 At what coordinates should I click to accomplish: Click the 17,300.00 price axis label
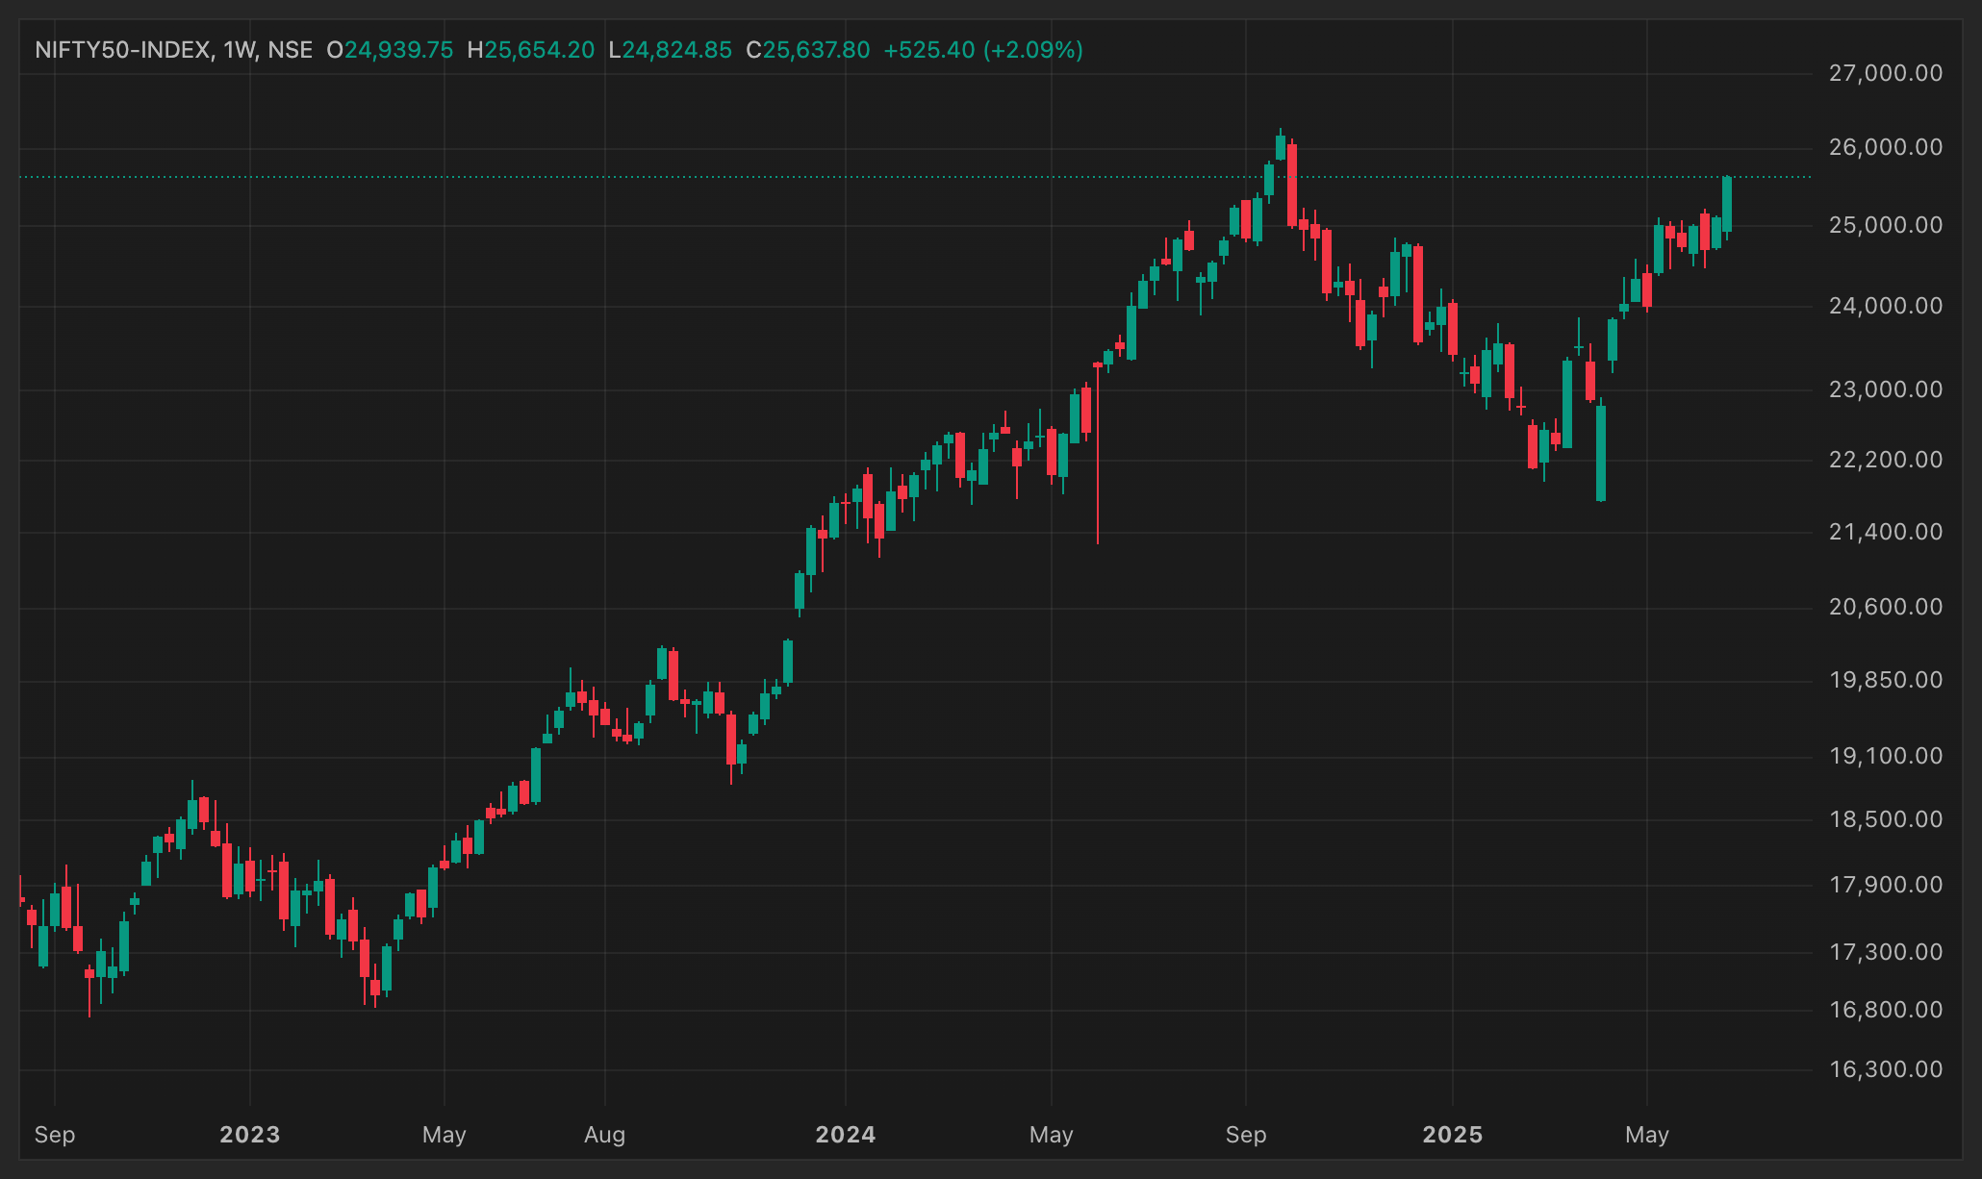pos(1885,952)
